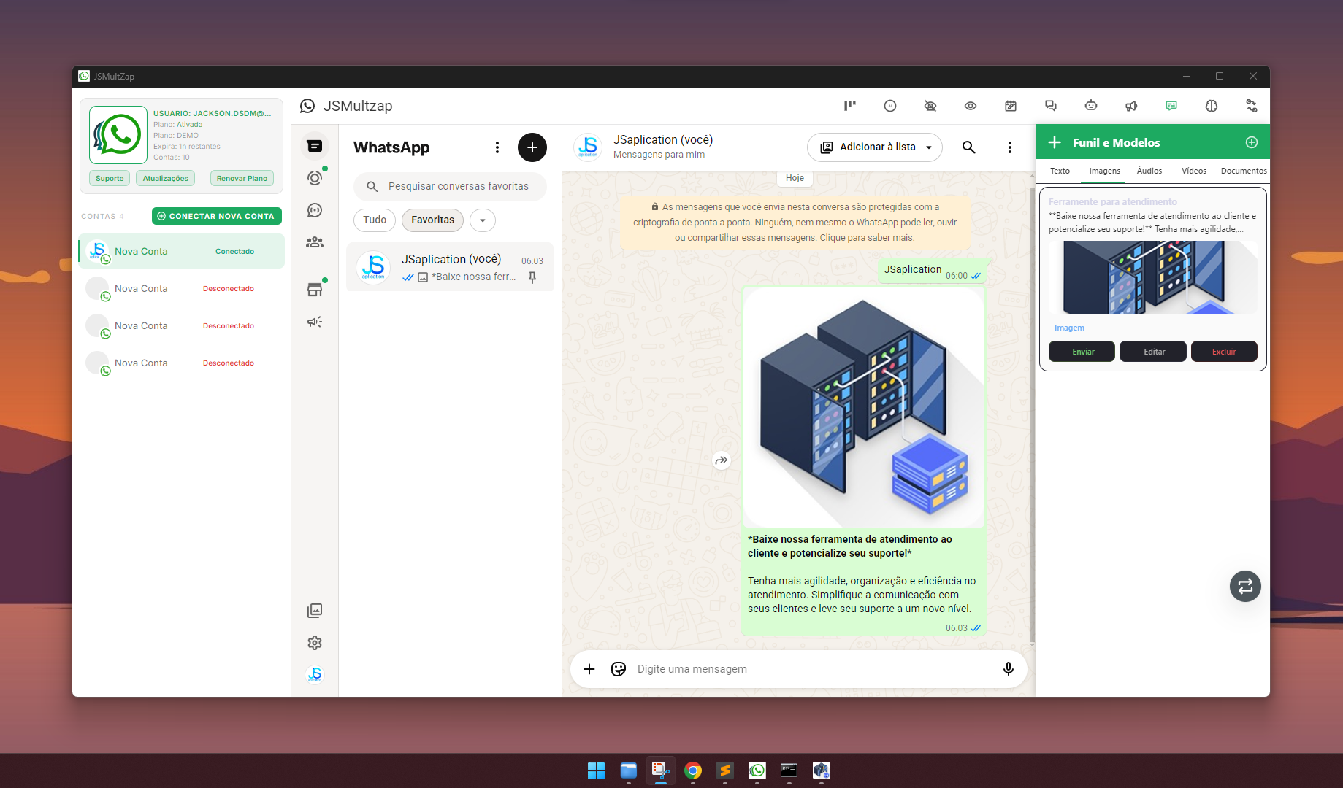Open the media gallery icon in WhatsApp sidebar
1343x788 pixels.
click(315, 611)
